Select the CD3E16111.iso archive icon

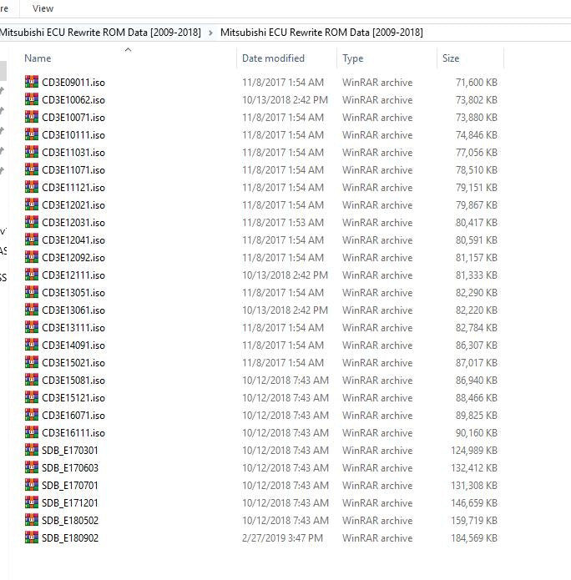(x=32, y=433)
